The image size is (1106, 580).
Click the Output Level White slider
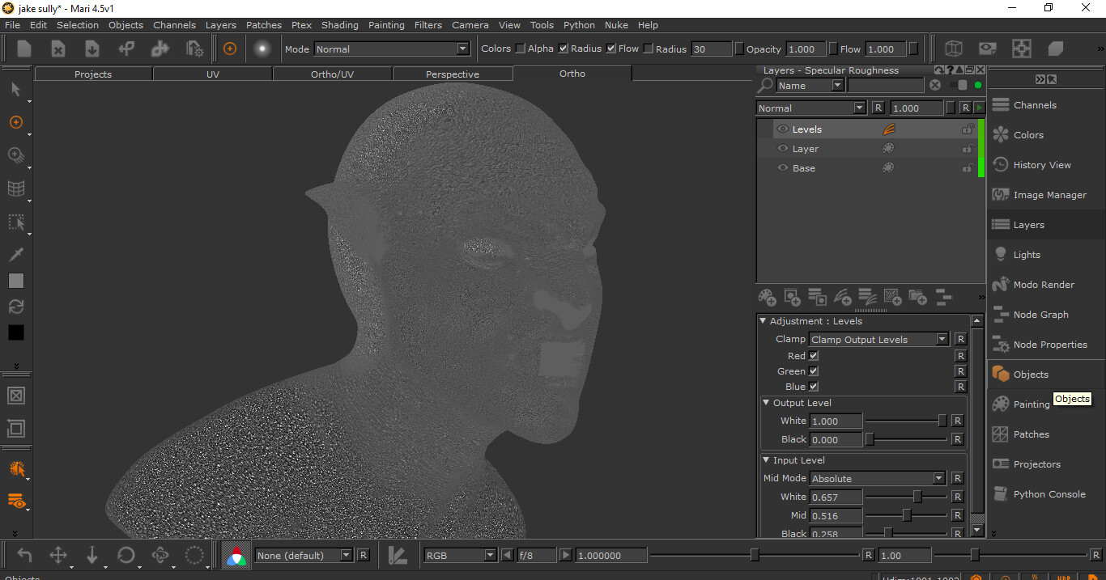click(x=907, y=421)
